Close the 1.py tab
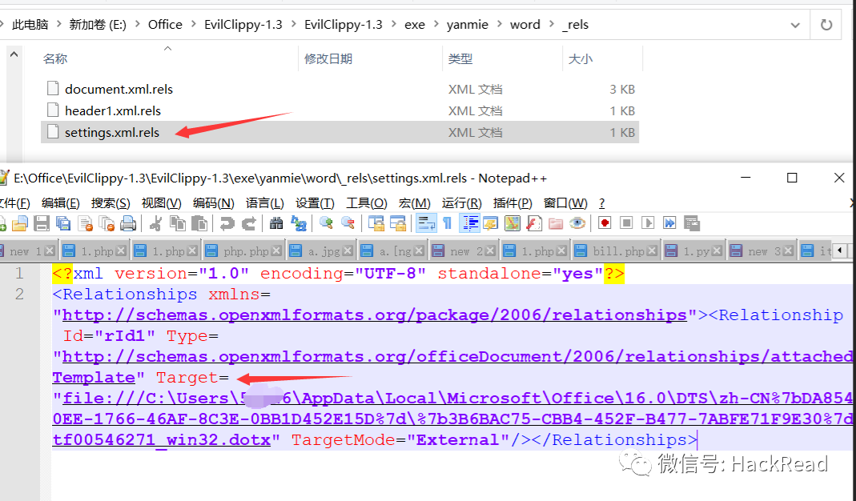Screen dimensions: 856x501 (x=717, y=251)
